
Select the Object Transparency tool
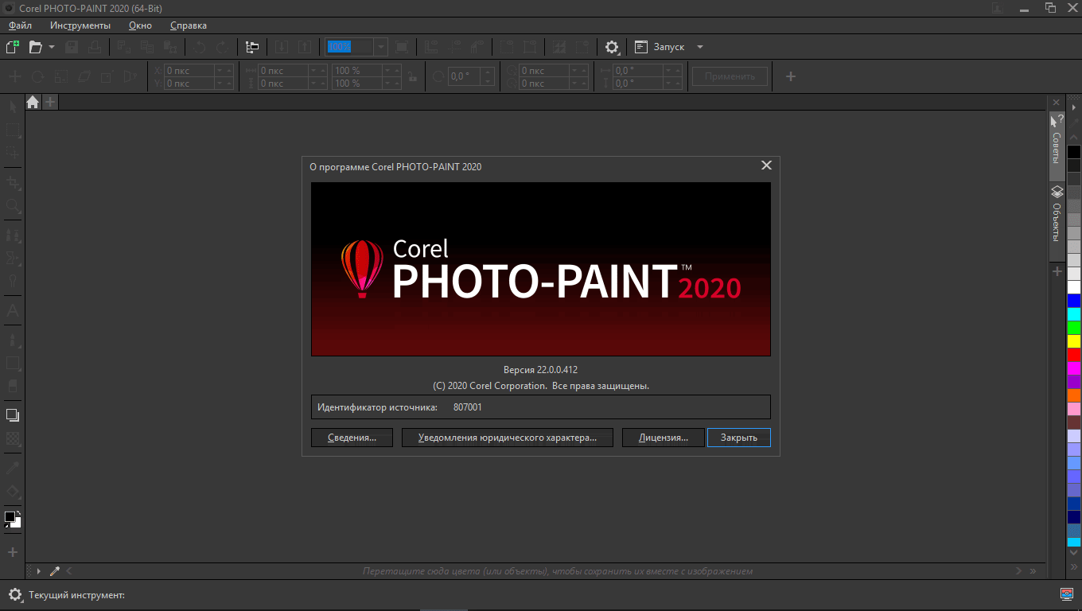(13, 438)
